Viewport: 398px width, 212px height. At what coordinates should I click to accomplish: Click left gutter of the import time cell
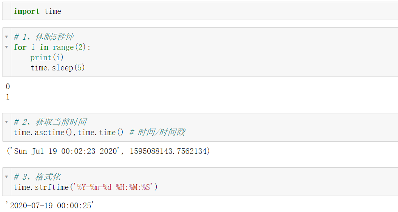pyautogui.click(x=7, y=11)
